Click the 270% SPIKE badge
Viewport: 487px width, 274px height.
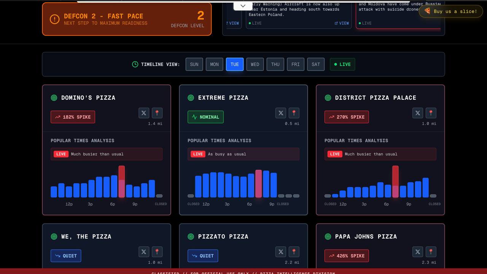[x=347, y=117]
